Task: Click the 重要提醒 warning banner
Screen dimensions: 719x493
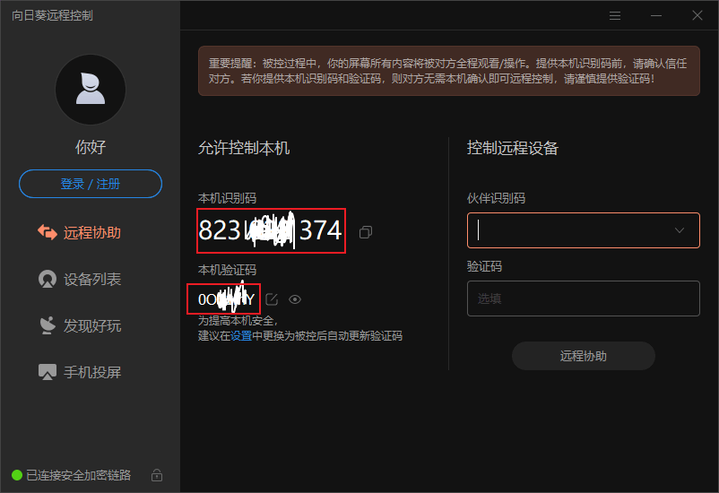Action: [x=449, y=71]
